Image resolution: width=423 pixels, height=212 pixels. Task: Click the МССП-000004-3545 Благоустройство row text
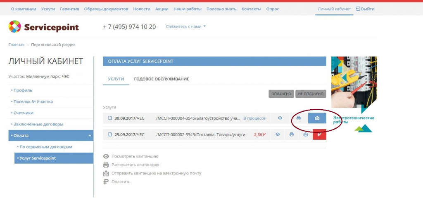198,118
